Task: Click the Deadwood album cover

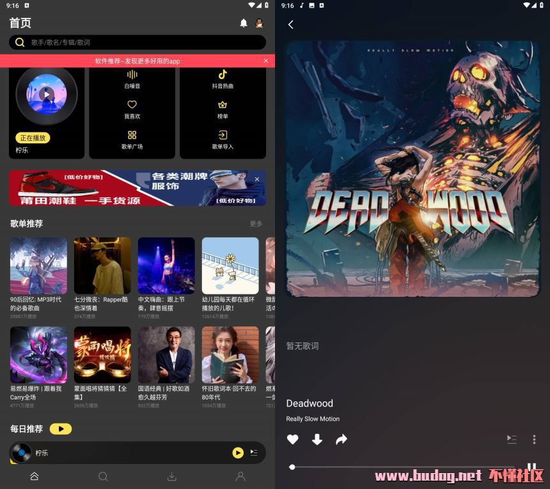Action: point(412,168)
